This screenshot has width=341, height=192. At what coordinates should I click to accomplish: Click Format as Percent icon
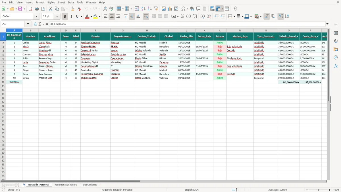click(x=182, y=16)
